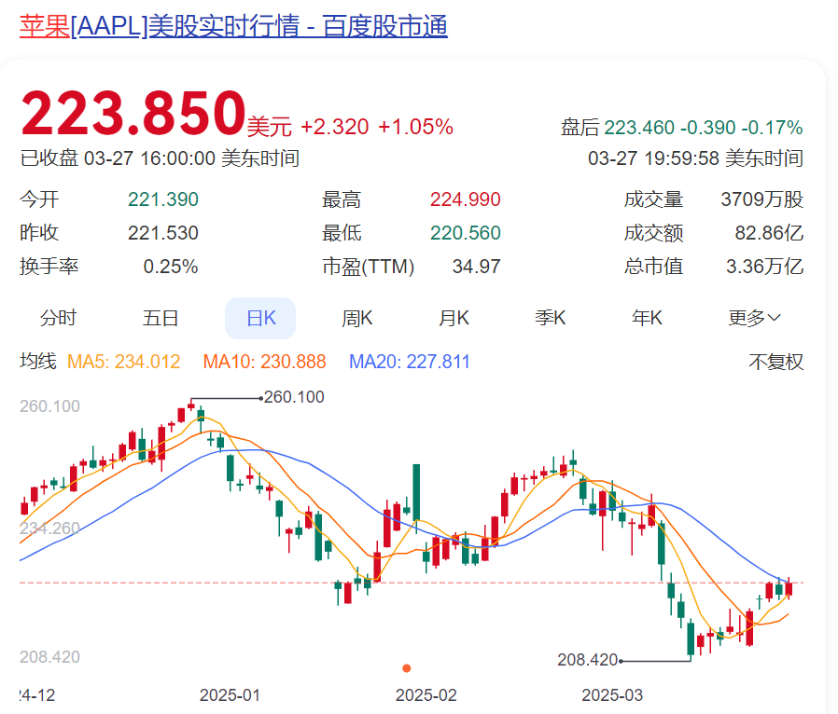Select the 日K candlestick tab
Viewport: 838px width, 714px height.
pyautogui.click(x=260, y=318)
